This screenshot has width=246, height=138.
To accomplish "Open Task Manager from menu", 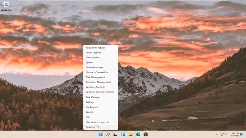I will pyautogui.click(x=101, y=97).
